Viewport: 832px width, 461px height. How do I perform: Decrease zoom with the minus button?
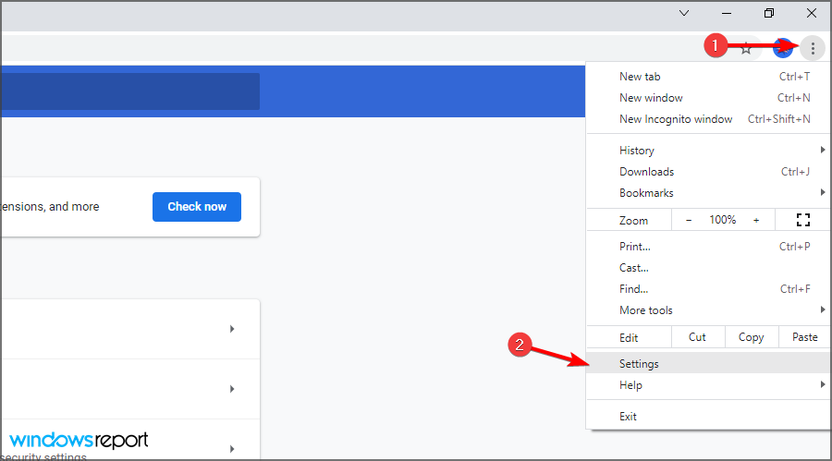(689, 220)
